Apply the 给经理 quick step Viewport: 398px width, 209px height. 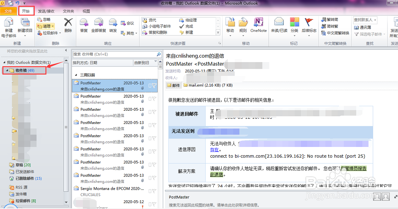(x=188, y=20)
